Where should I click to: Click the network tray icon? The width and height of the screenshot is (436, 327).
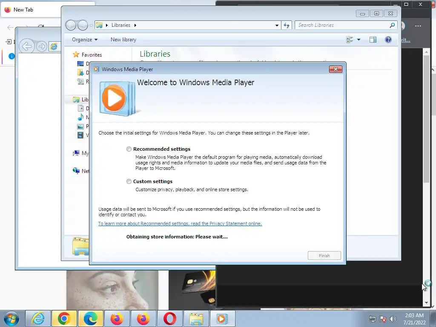tap(372, 319)
